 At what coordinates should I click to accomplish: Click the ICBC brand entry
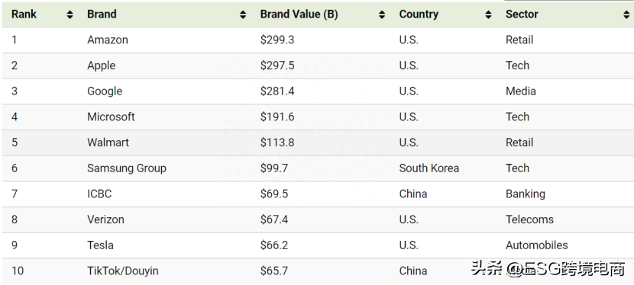[99, 194]
